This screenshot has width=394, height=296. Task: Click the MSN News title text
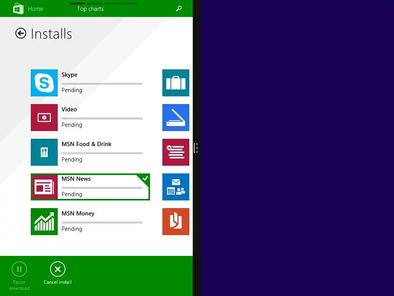(x=76, y=179)
